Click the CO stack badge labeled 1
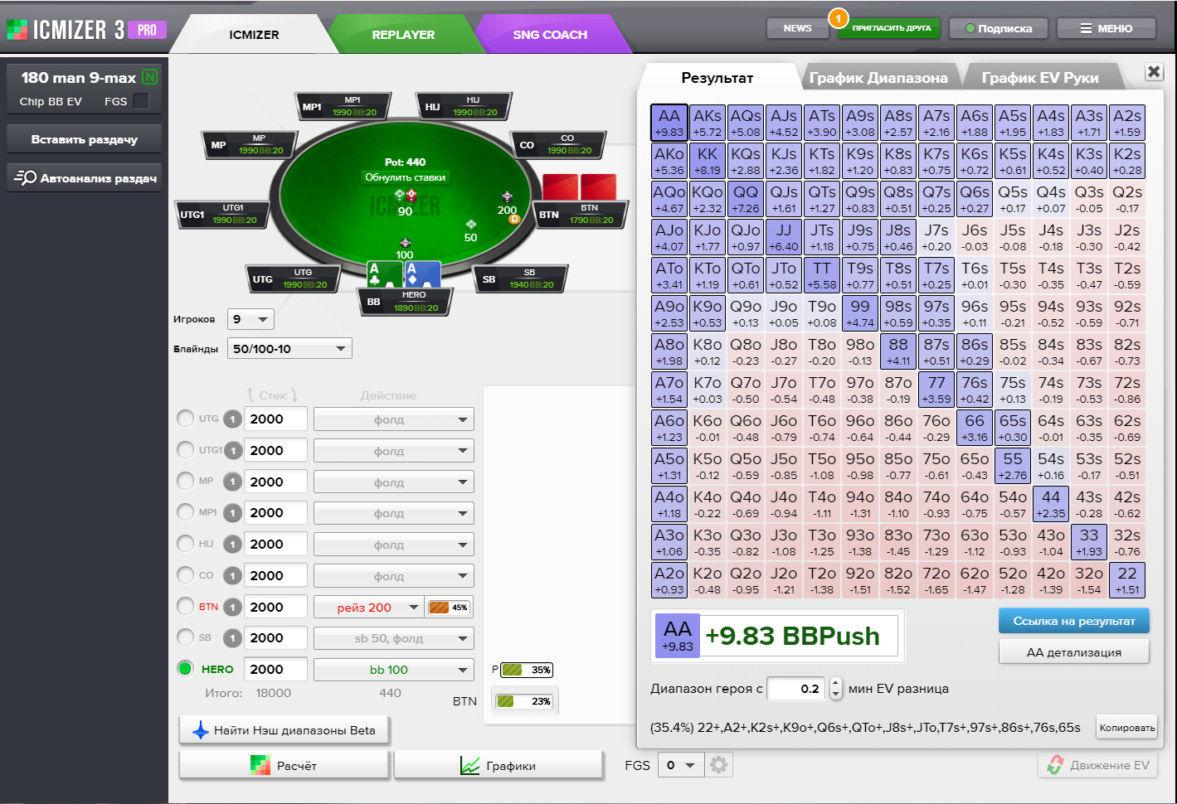 pyautogui.click(x=232, y=576)
